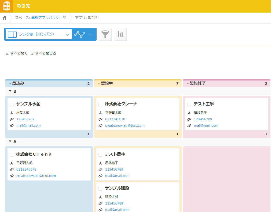The height and width of the screenshot is (212, 271).
Task: Click link icon beside 株式会社クレーナ email
Action: click(100, 126)
